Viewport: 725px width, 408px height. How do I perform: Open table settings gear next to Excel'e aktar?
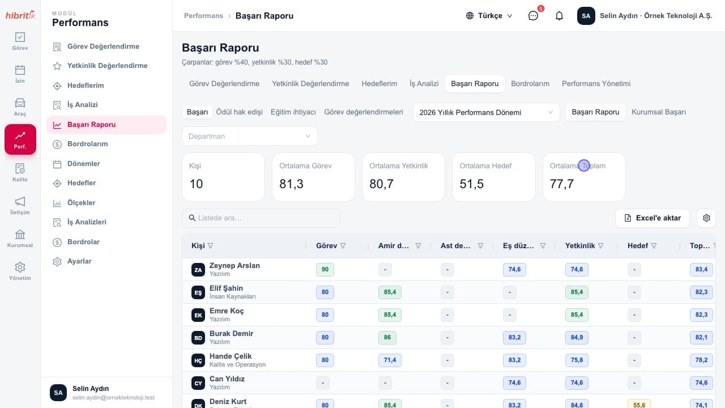tap(706, 218)
